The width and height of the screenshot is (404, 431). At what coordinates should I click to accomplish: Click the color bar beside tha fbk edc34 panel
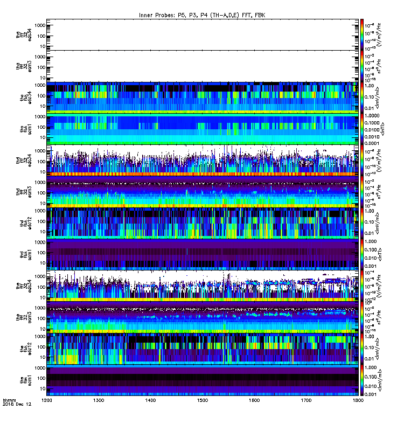(x=362, y=98)
